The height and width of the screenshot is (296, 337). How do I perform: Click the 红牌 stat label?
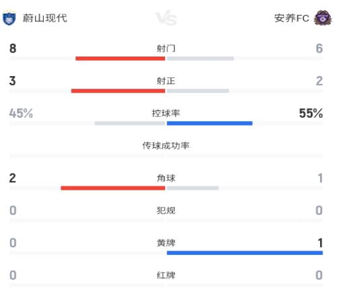click(x=166, y=275)
